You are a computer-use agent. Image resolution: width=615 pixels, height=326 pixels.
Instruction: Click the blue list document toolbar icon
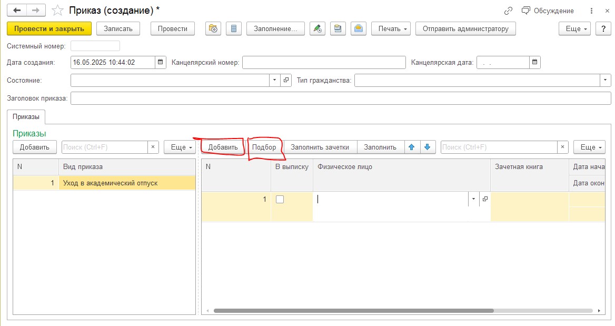click(234, 28)
